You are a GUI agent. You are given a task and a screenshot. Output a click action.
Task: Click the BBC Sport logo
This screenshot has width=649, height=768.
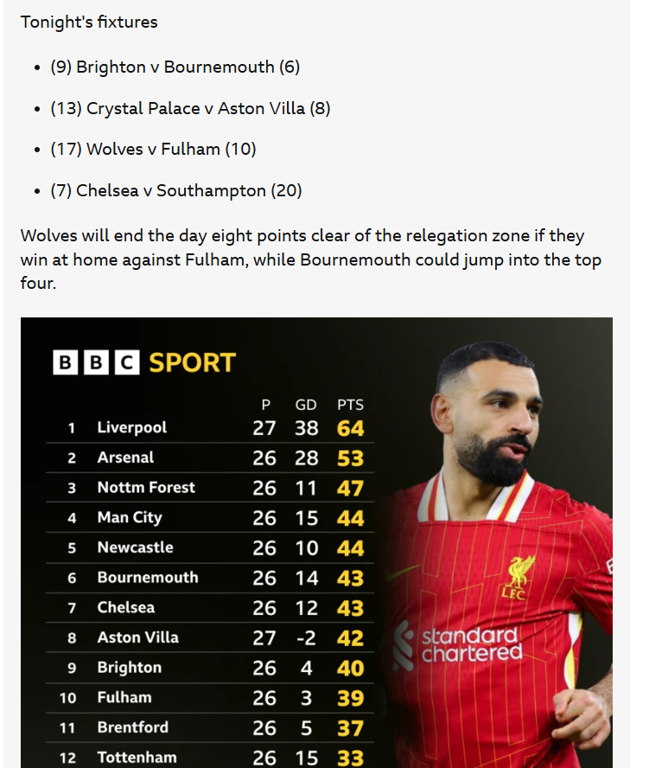(144, 362)
